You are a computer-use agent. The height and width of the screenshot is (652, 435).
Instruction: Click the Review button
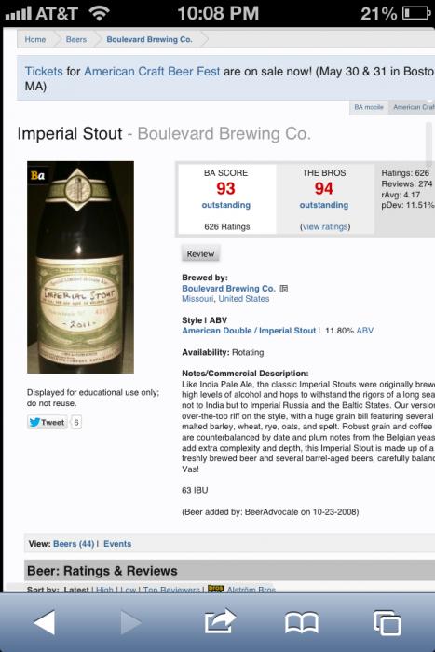click(x=200, y=253)
